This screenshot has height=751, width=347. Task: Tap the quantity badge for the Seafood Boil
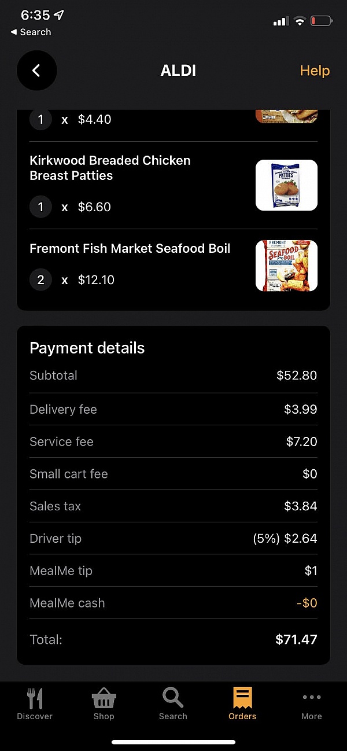pyautogui.click(x=40, y=279)
